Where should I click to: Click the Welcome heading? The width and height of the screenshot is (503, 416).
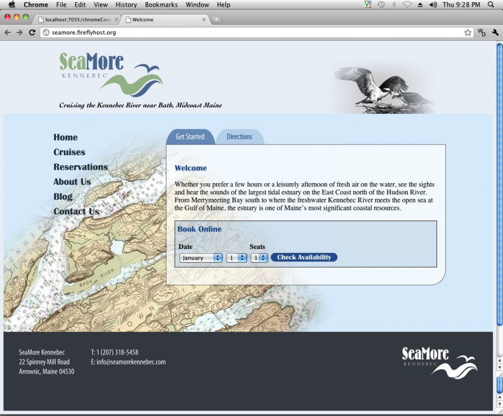(191, 168)
